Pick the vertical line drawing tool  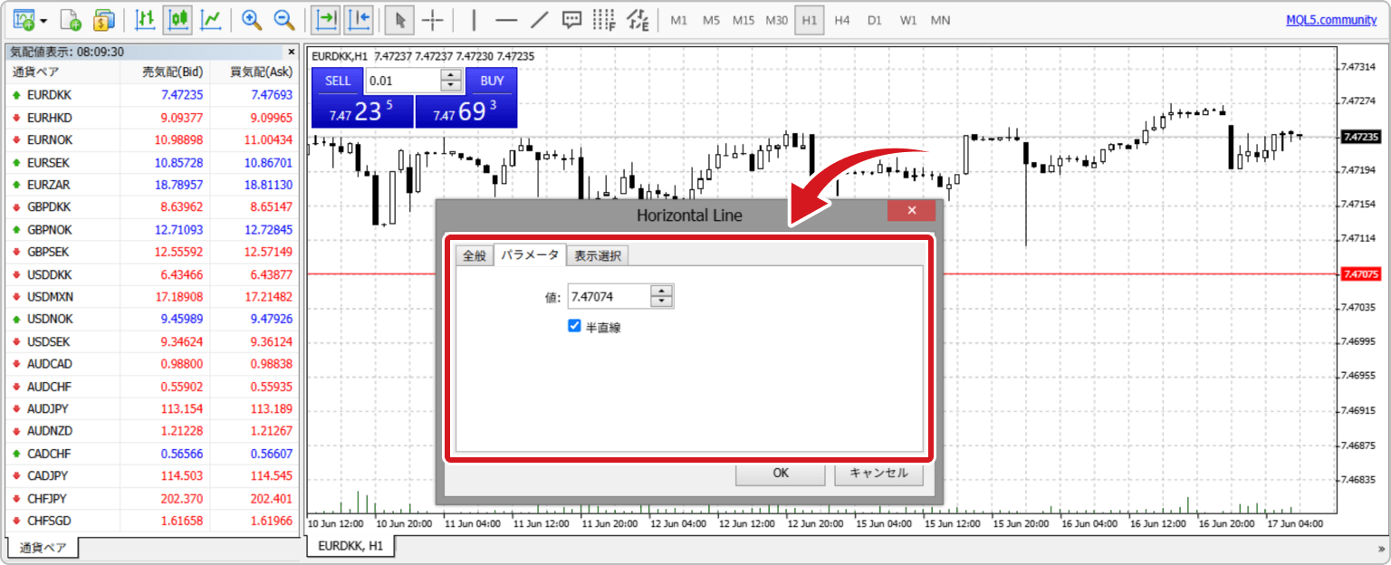[x=474, y=19]
